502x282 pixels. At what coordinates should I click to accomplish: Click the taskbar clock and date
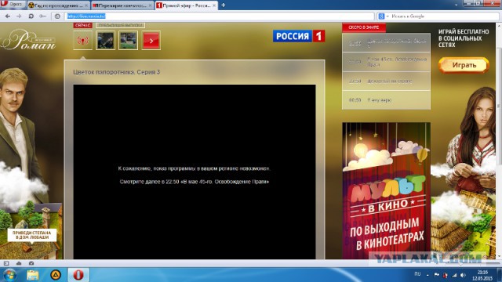pos(483,275)
